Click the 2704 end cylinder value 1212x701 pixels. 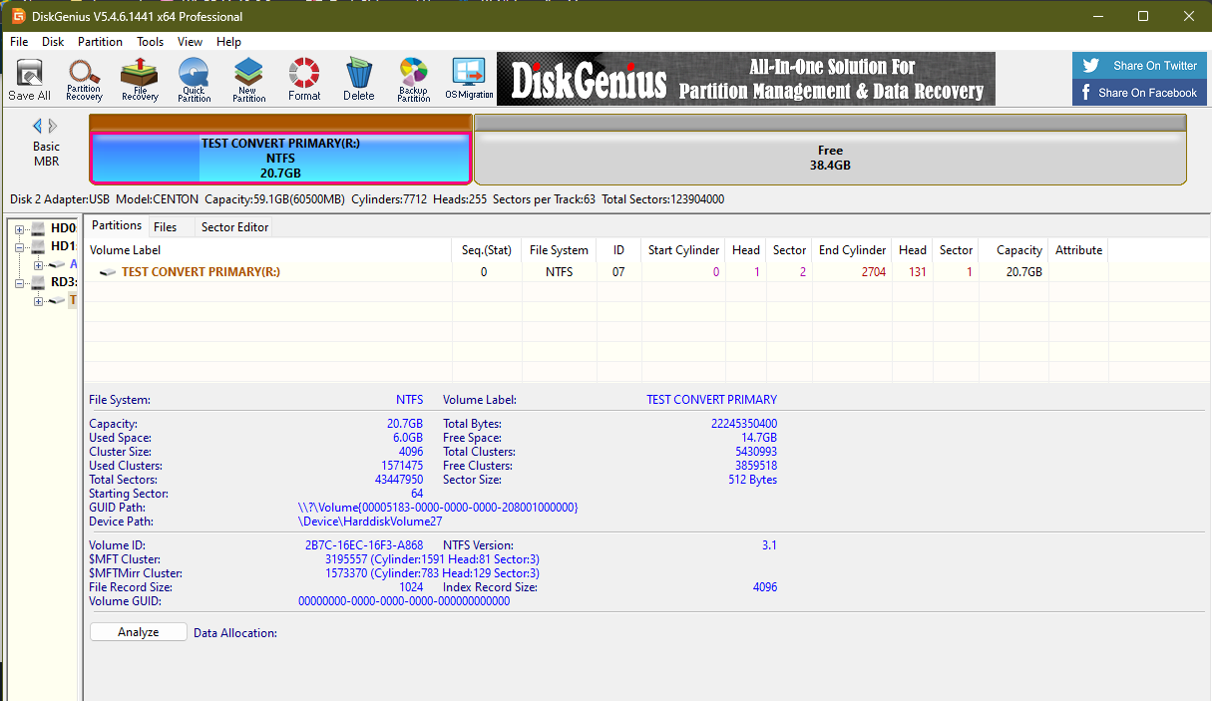pyautogui.click(x=873, y=272)
